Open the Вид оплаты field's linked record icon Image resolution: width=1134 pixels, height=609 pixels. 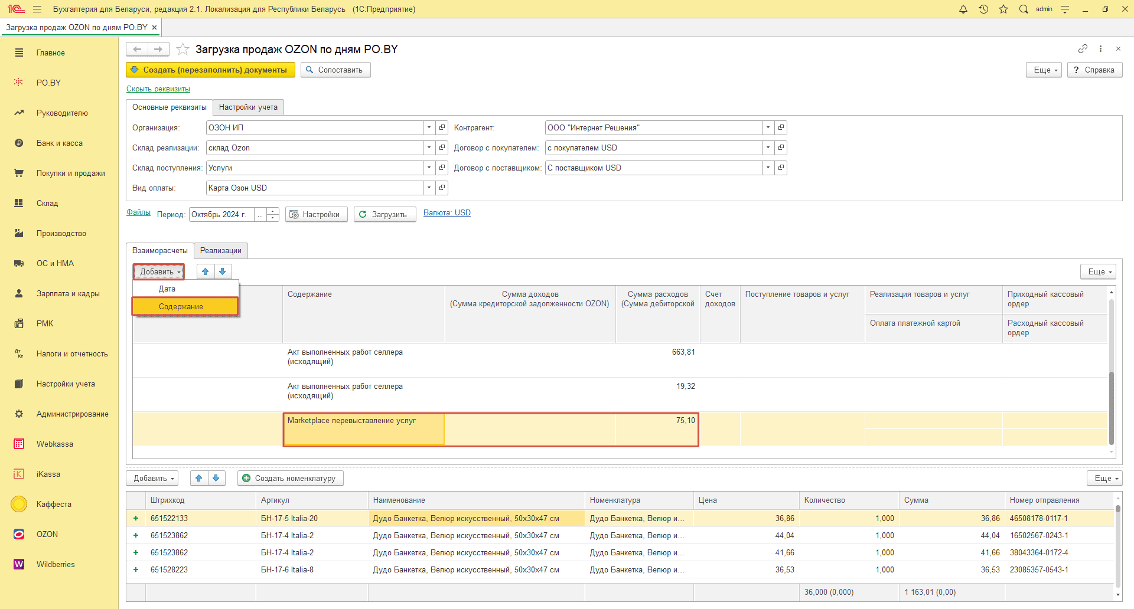tap(442, 188)
